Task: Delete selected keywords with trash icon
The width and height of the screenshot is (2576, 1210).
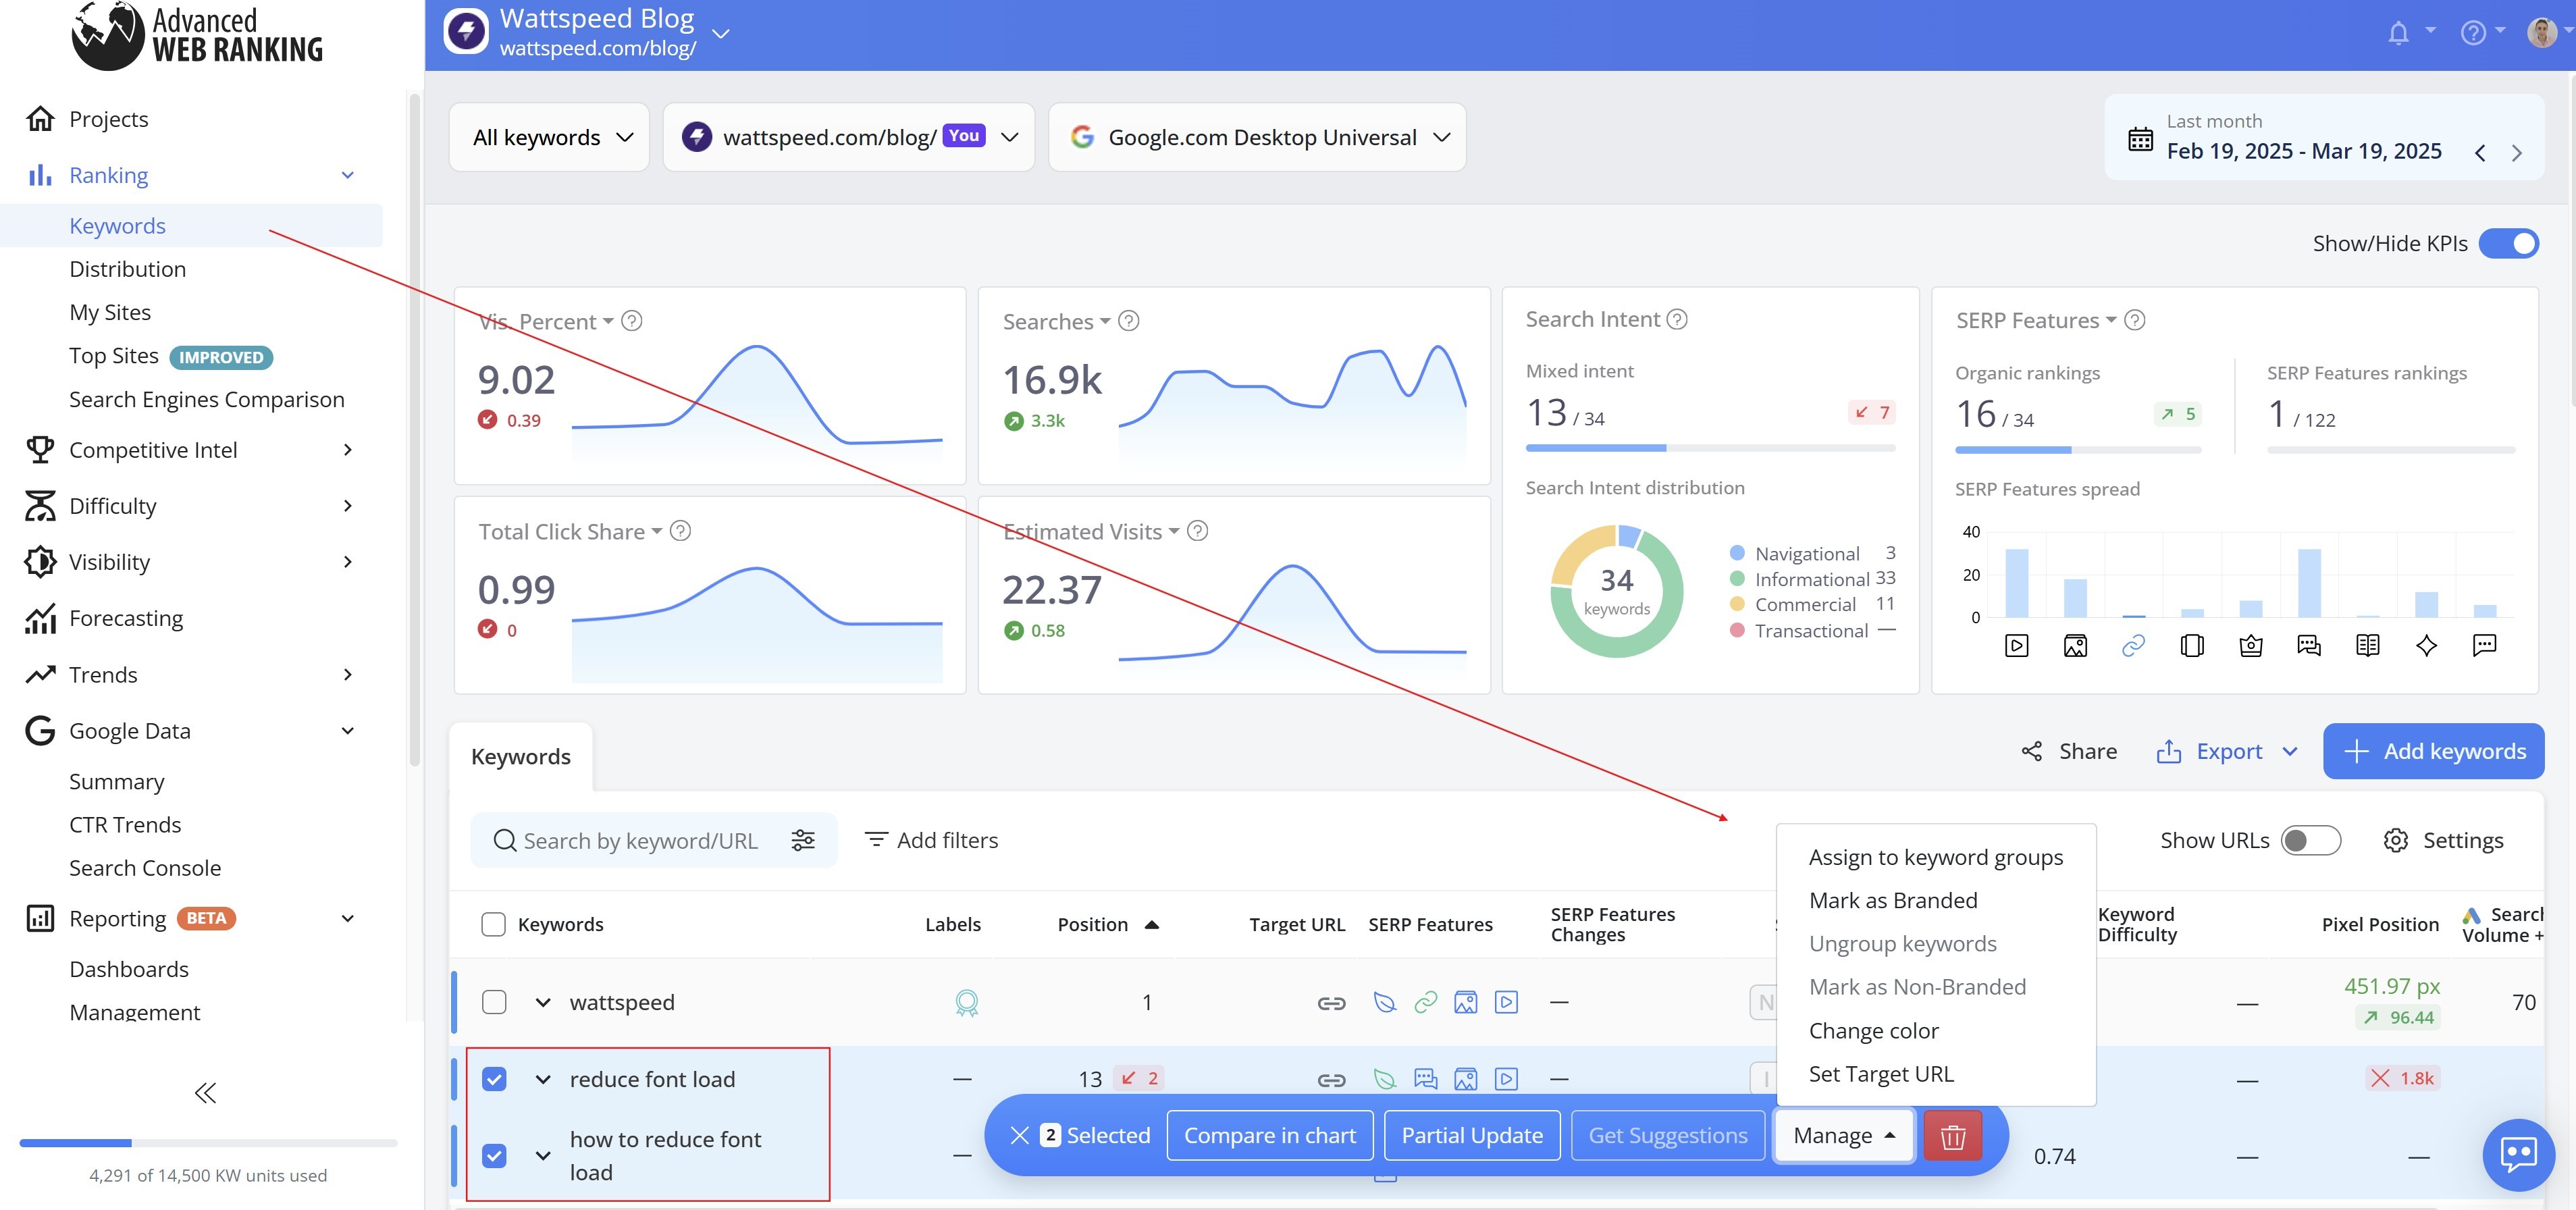Action: (x=1952, y=1136)
